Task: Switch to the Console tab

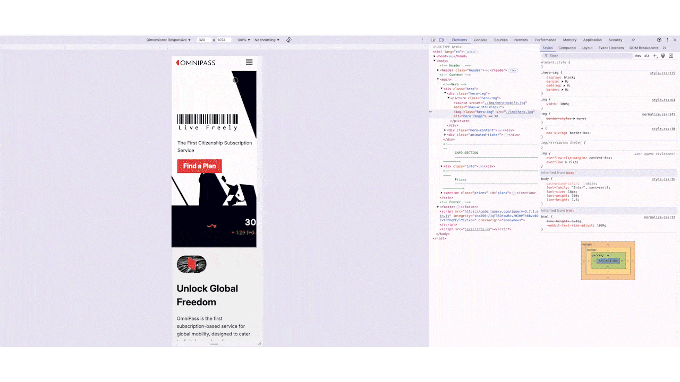Action: coord(481,40)
